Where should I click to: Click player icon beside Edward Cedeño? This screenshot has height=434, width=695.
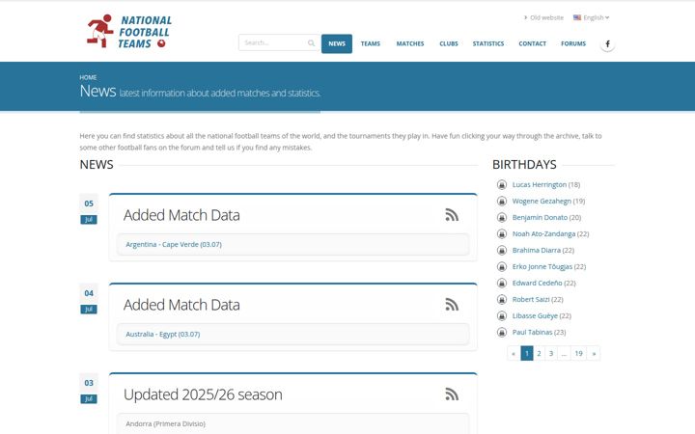pos(502,283)
